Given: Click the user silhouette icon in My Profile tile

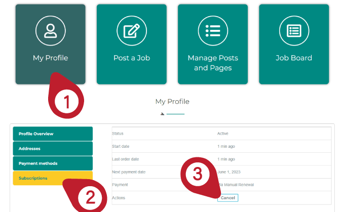Looking at the screenshot, I should [x=50, y=31].
